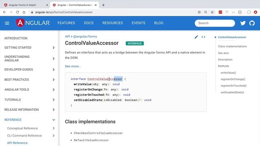
Task: Click ControlValueAccessor in the code block
Action: point(105,79)
